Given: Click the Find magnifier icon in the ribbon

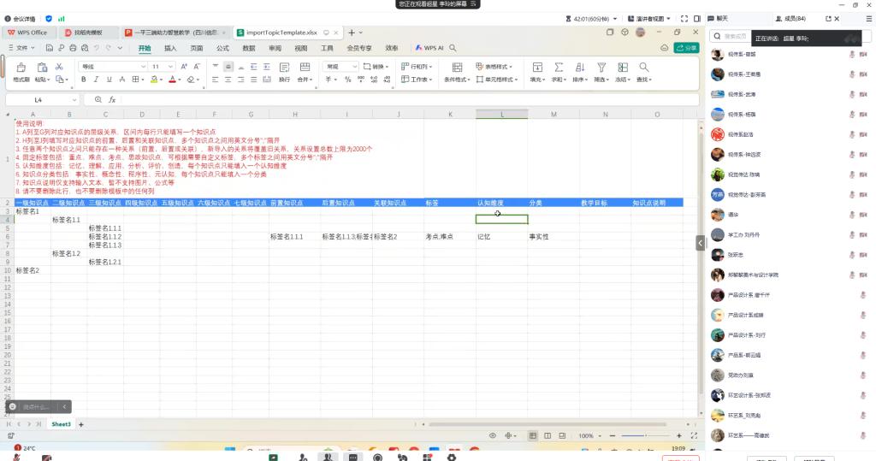Looking at the screenshot, I should tap(643, 68).
